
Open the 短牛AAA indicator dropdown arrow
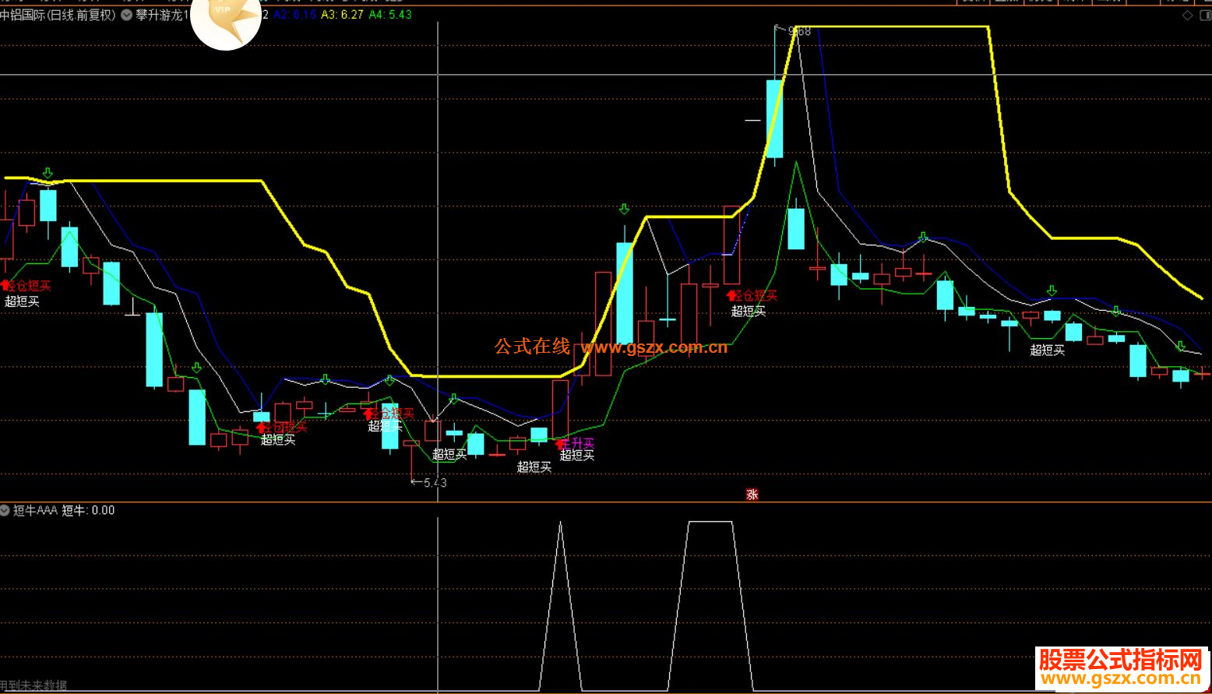coord(5,510)
